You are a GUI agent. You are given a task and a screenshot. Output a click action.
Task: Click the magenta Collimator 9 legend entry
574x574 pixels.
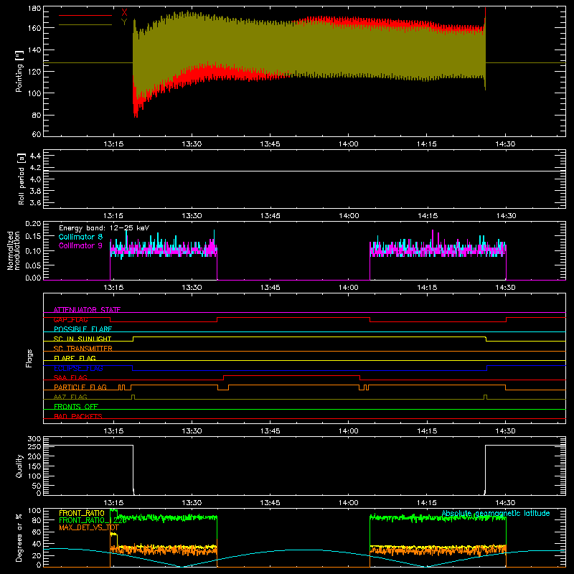[x=80, y=245]
